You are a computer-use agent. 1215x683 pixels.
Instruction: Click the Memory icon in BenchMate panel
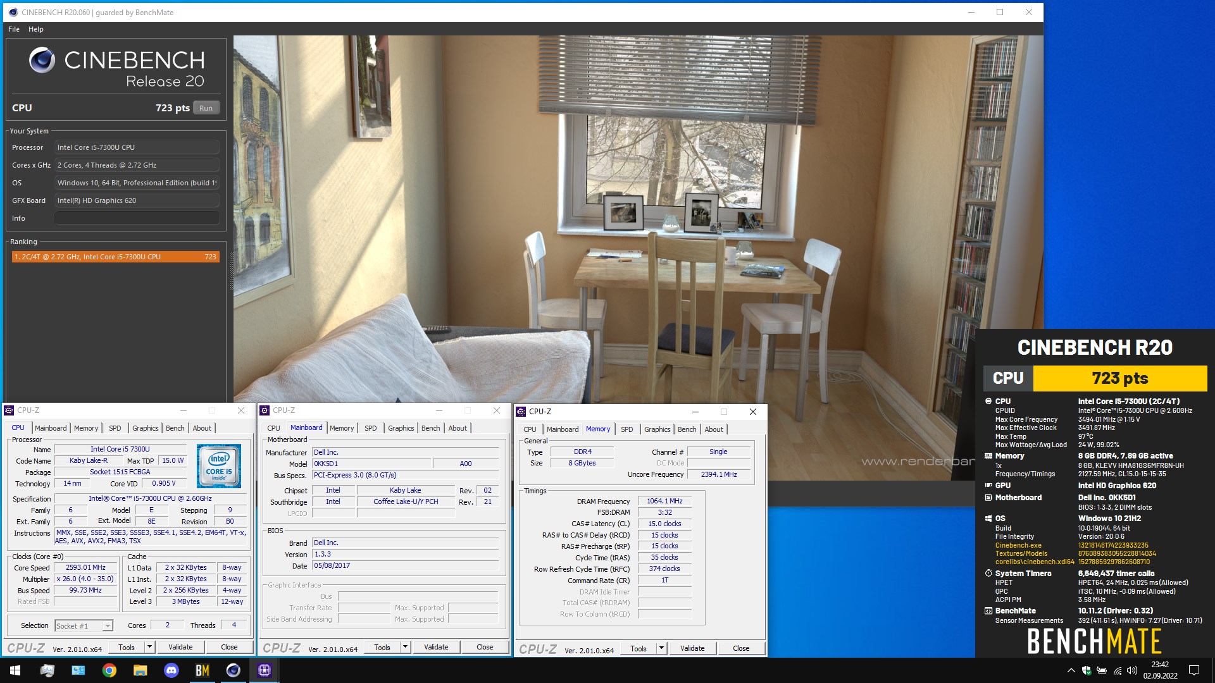click(x=988, y=455)
